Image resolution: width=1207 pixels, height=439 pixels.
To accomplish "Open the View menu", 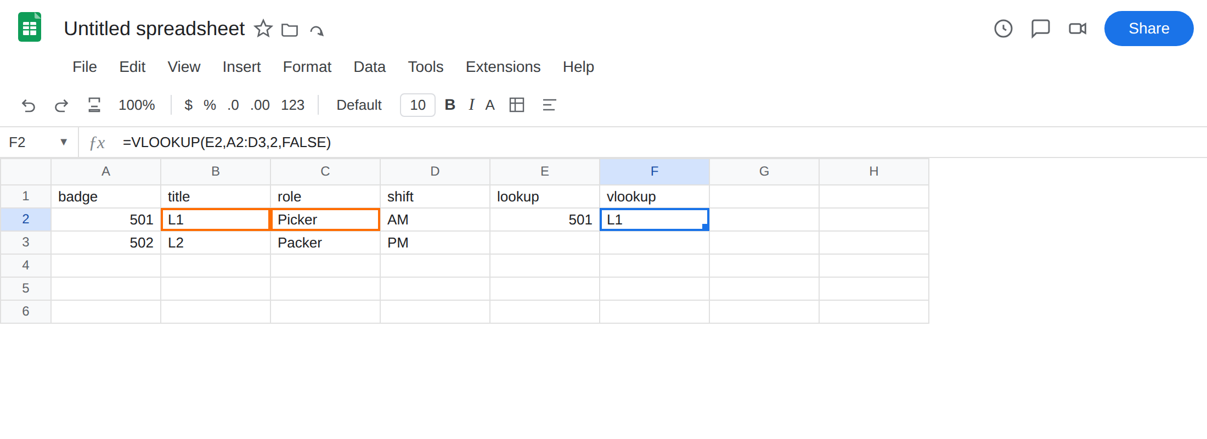I will point(184,67).
